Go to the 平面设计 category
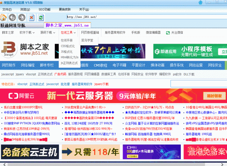Image resolution: width=227 pixels, height=166 pixels. point(138,65)
